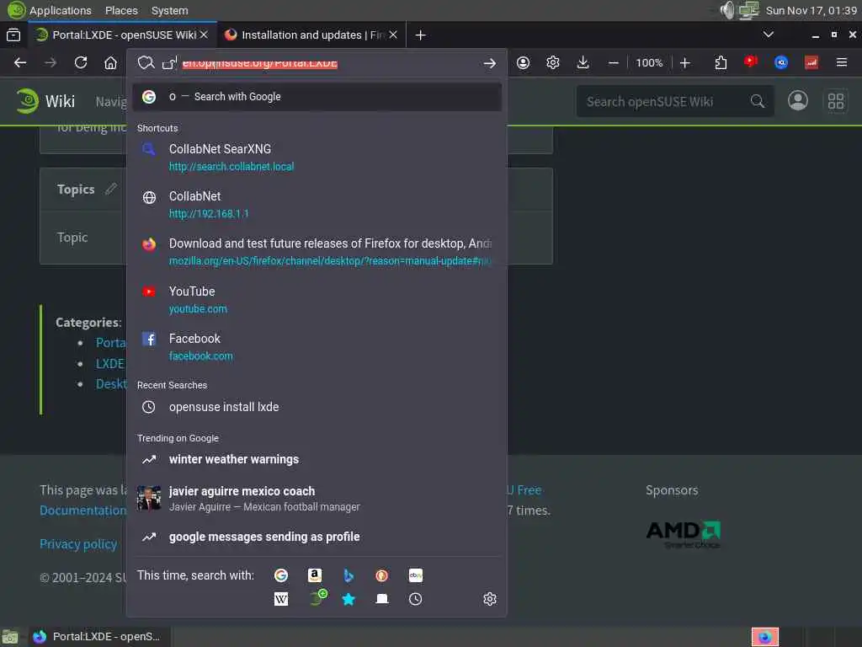Select 'Search with Google' suggestion

[x=317, y=97]
